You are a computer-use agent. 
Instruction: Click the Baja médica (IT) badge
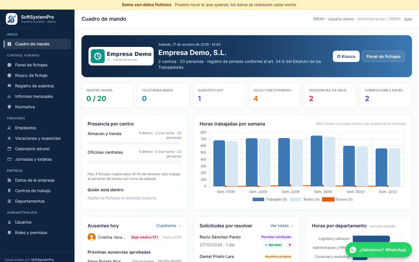145,237
